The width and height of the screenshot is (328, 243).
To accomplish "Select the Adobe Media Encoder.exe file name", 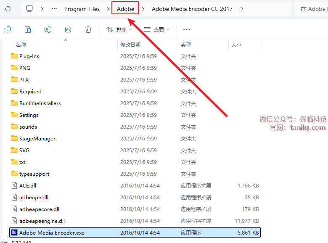I will [52, 232].
